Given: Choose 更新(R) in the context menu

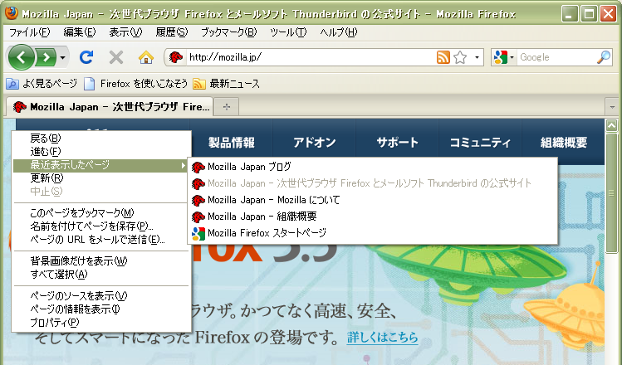Looking at the screenshot, I should coord(101,178).
